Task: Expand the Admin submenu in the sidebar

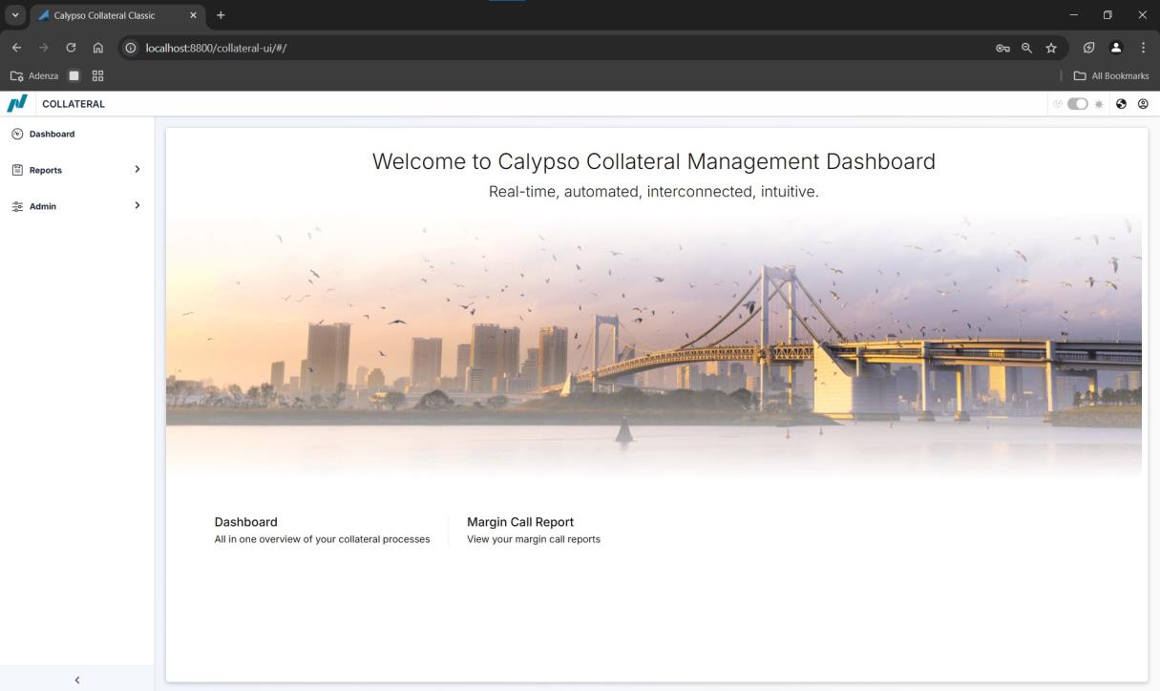Action: (x=76, y=206)
